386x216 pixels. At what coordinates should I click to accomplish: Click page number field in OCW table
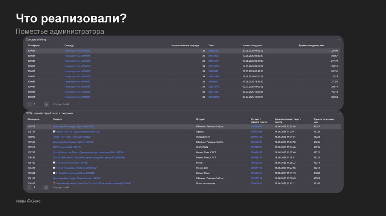(x=37, y=187)
